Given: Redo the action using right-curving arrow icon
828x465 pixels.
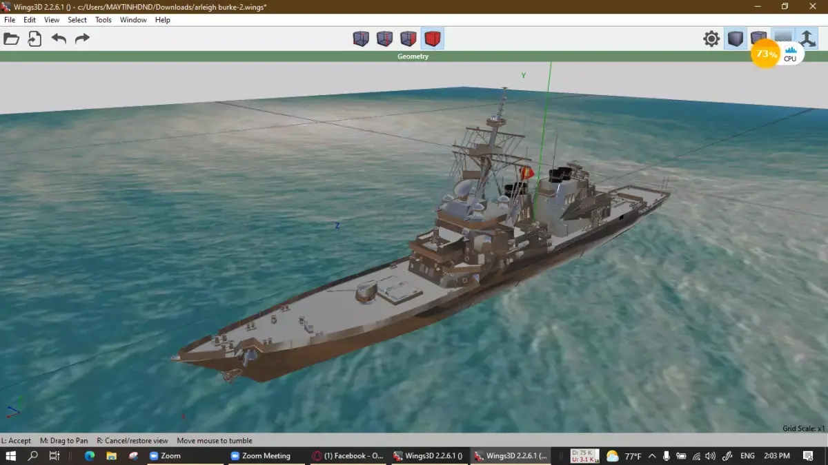Looking at the screenshot, I should [x=82, y=39].
